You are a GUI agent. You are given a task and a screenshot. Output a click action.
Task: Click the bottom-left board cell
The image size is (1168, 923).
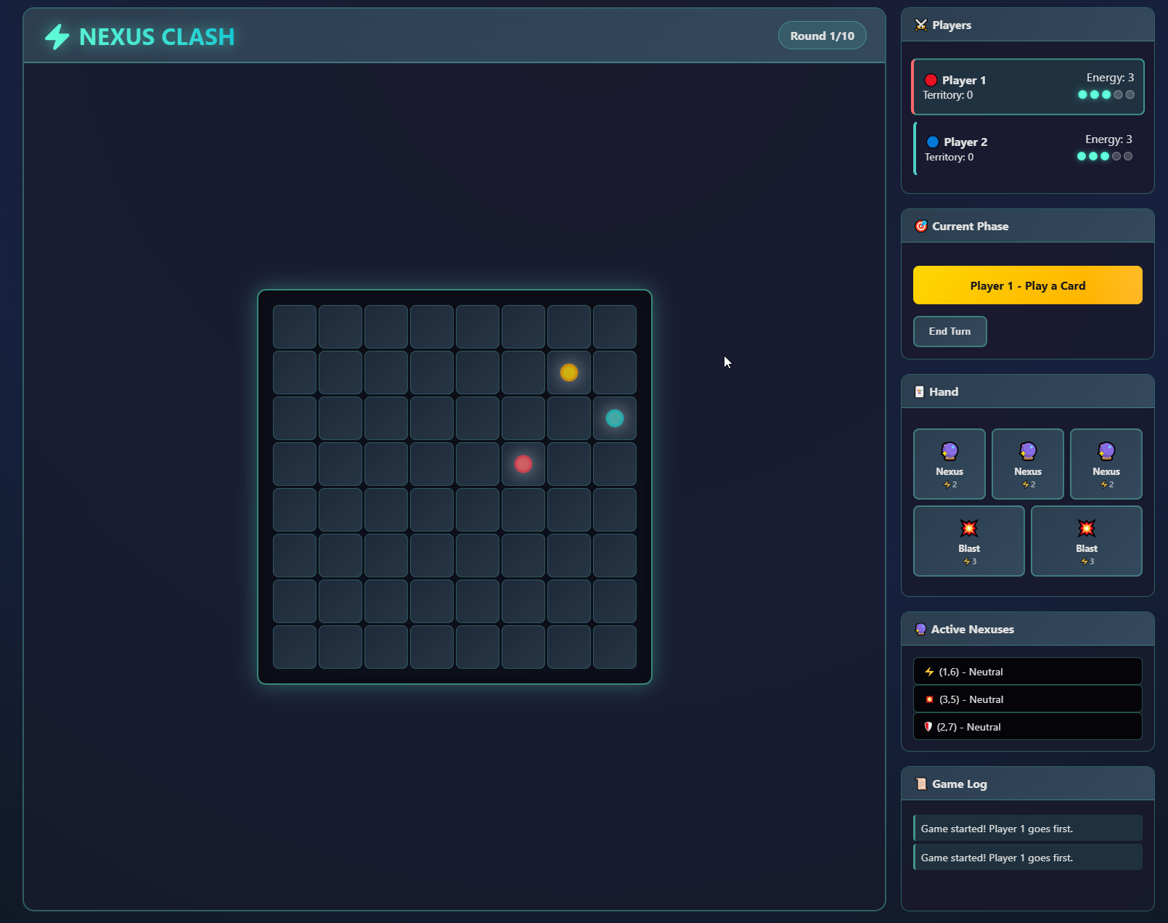pyautogui.click(x=295, y=647)
